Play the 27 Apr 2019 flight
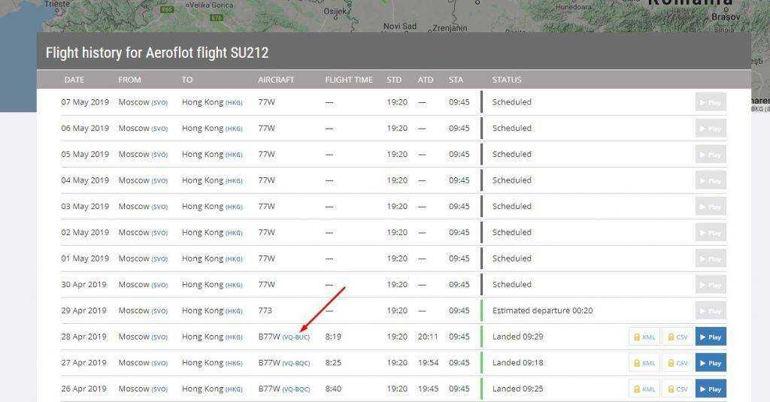The width and height of the screenshot is (770, 402). [711, 363]
